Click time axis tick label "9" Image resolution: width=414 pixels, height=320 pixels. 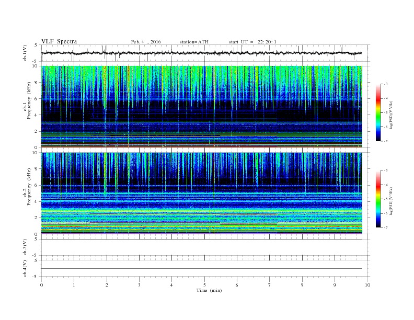click(335, 285)
